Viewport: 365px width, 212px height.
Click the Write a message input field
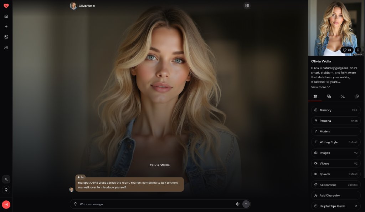pyautogui.click(x=156, y=204)
